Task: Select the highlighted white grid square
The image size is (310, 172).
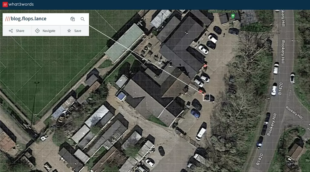Action: click(206, 97)
